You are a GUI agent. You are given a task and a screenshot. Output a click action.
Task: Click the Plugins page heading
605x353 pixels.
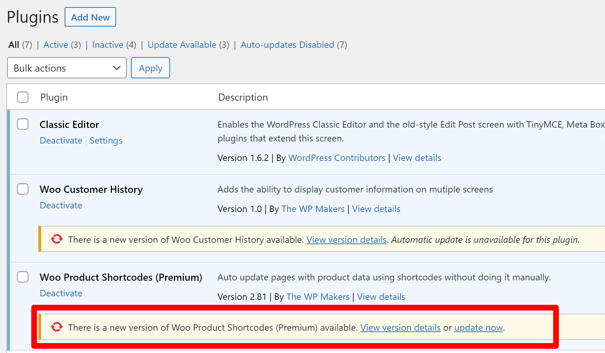tap(32, 17)
